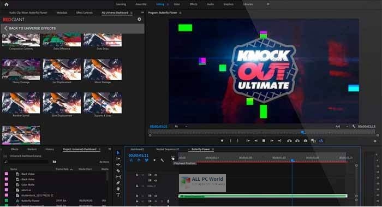
Task: Select the Razor tool in toolbar
Action: pyautogui.click(x=118, y=170)
